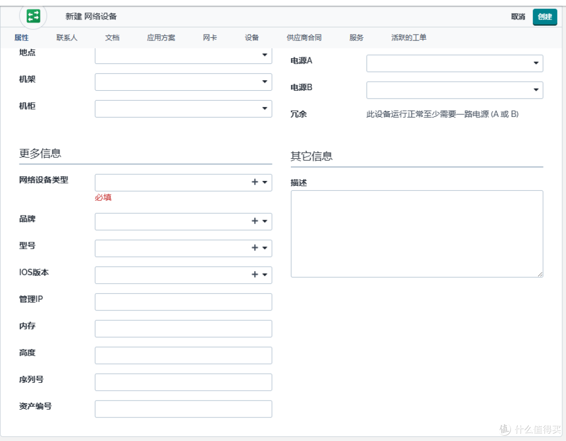
Task: Click the 描述 textarea resize handle
Action: coord(540,274)
